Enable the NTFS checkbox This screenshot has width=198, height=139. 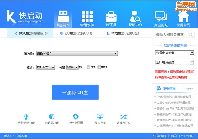pyautogui.click(x=99, y=67)
